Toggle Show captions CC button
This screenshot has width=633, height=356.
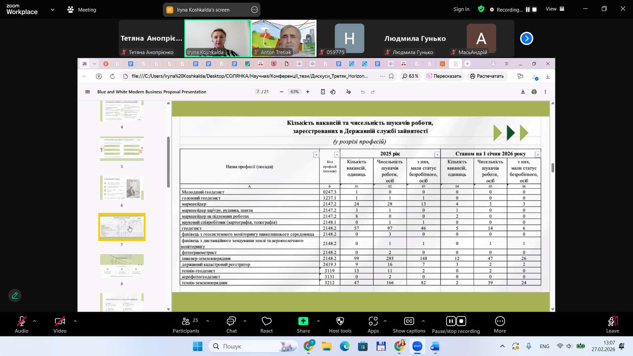click(409, 321)
